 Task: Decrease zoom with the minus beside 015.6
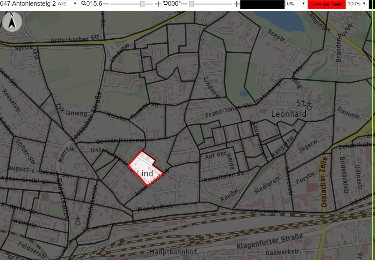pos(105,4)
